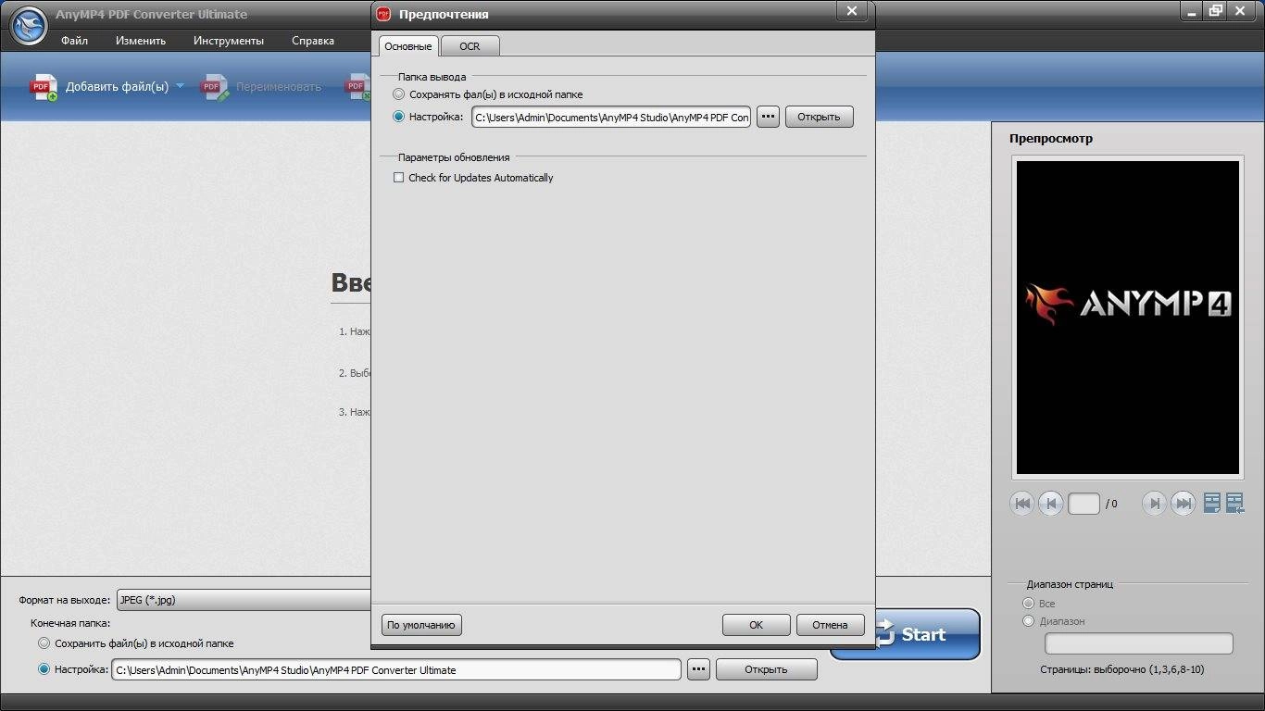Enable Check for Updates Automatically
This screenshot has height=711, width=1265.
[399, 178]
